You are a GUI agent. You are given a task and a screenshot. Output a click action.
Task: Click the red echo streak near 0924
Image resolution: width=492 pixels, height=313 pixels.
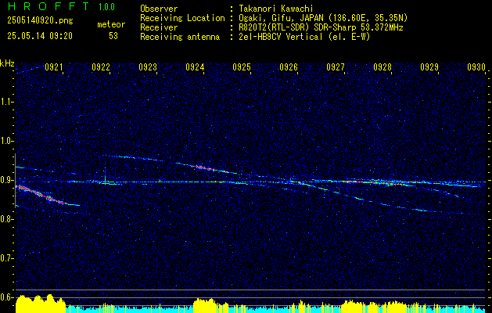tap(205, 168)
